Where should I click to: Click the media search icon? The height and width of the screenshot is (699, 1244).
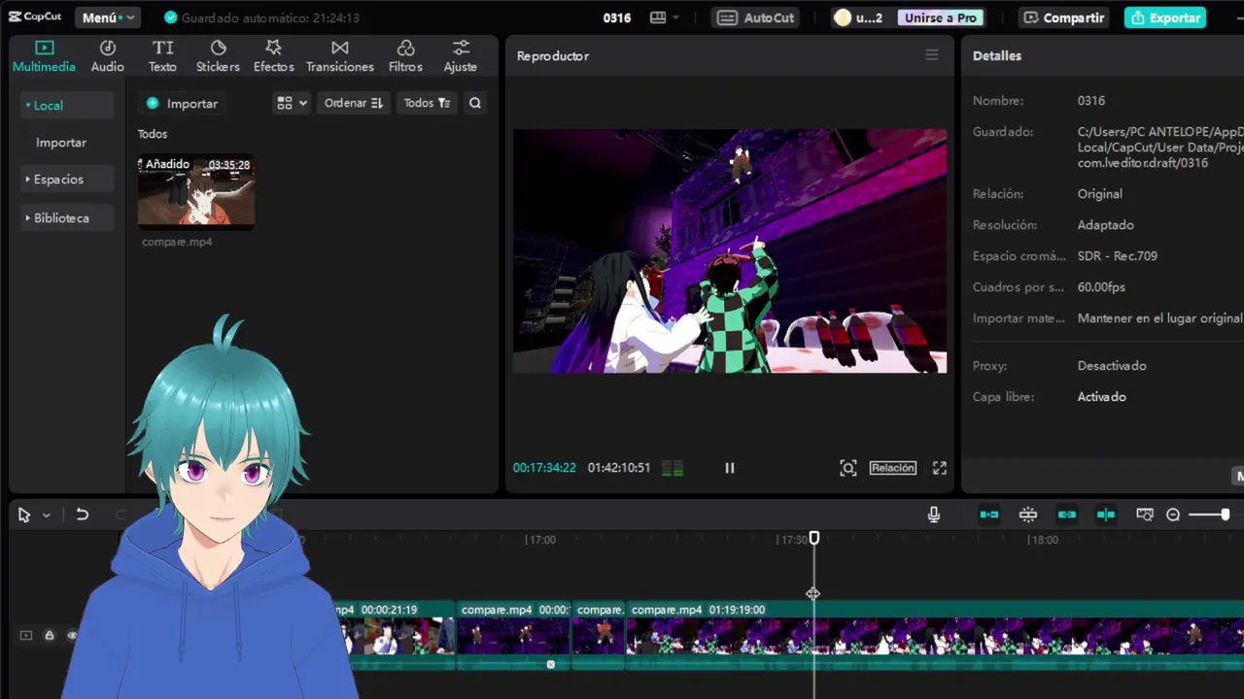(x=475, y=103)
